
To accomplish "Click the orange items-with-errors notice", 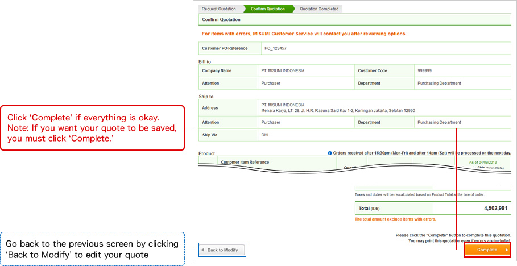I will [304, 34].
